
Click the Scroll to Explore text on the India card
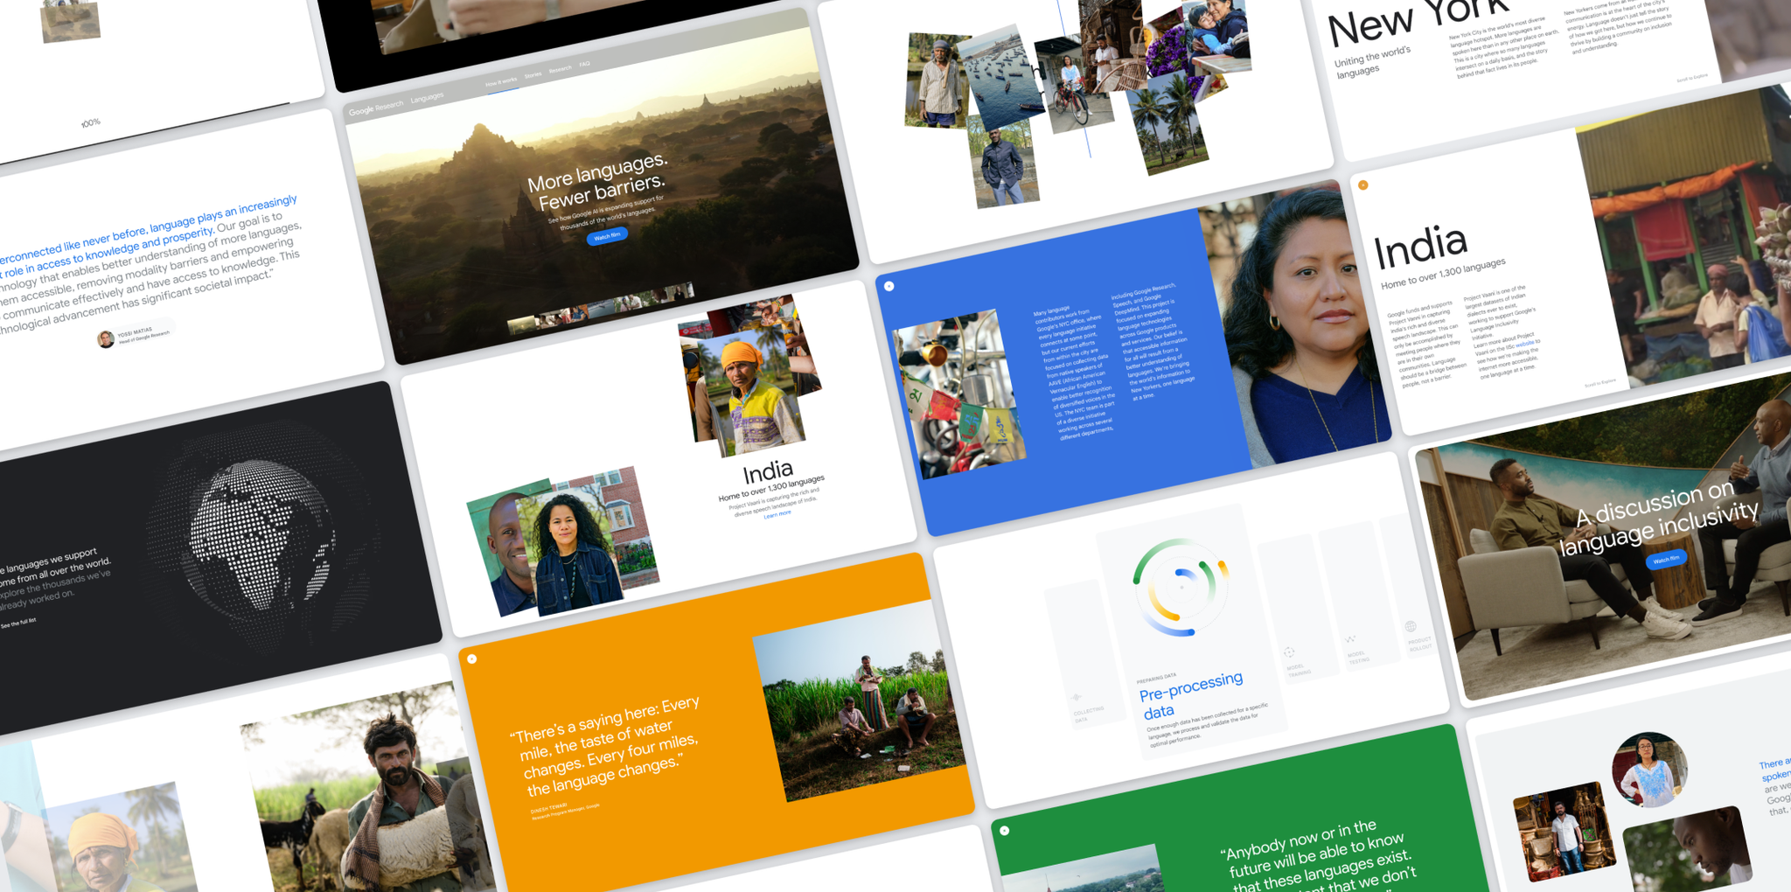point(1599,383)
